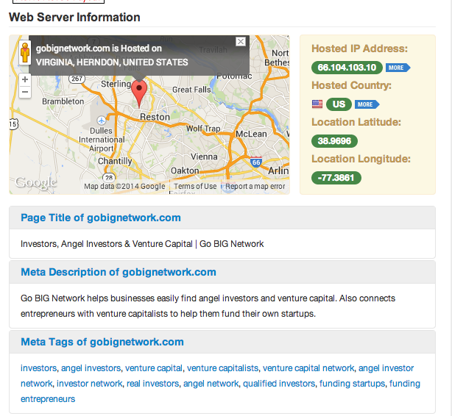The width and height of the screenshot is (452, 416).
Task: Click MORE next to the IP address
Action: (398, 68)
